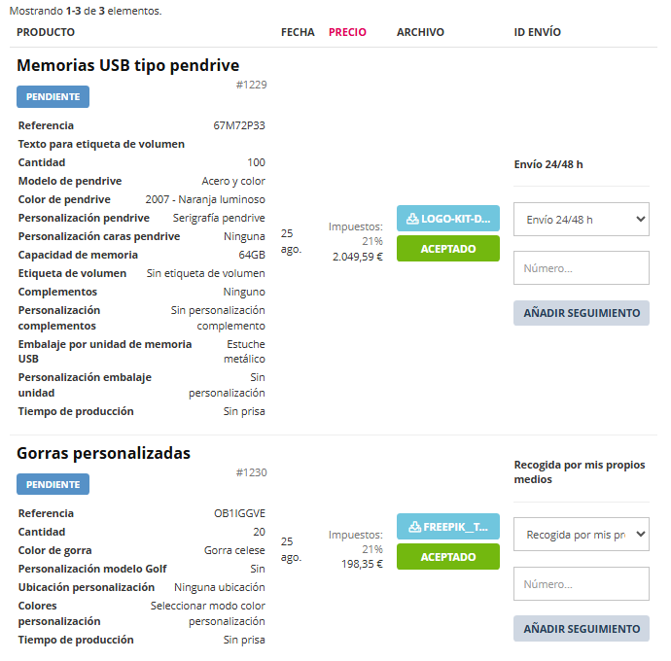Sort by the PRECIO column header
This screenshot has width=671, height=661.
click(347, 32)
